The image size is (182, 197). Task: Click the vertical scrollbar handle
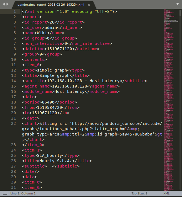tap(180, 13)
